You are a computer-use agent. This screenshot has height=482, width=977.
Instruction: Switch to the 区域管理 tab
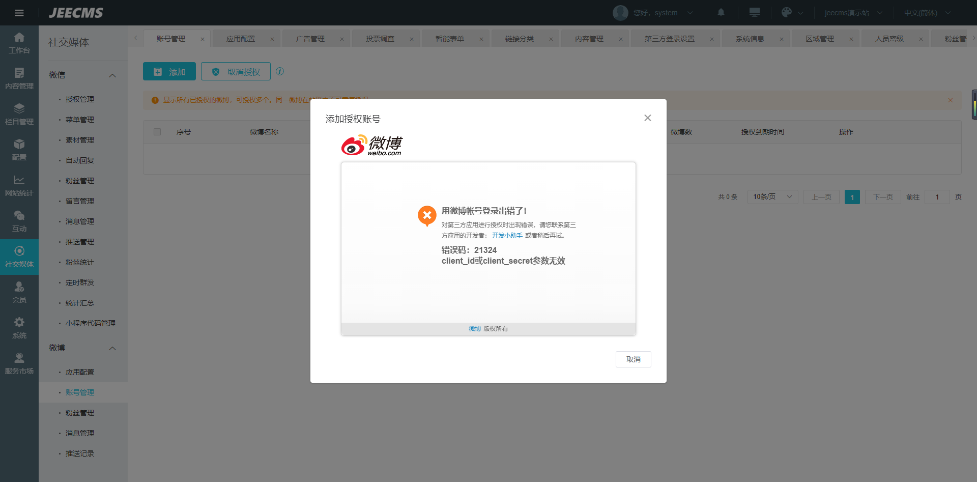(x=820, y=39)
